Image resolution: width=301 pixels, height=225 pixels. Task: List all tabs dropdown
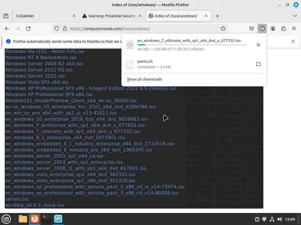295,16
